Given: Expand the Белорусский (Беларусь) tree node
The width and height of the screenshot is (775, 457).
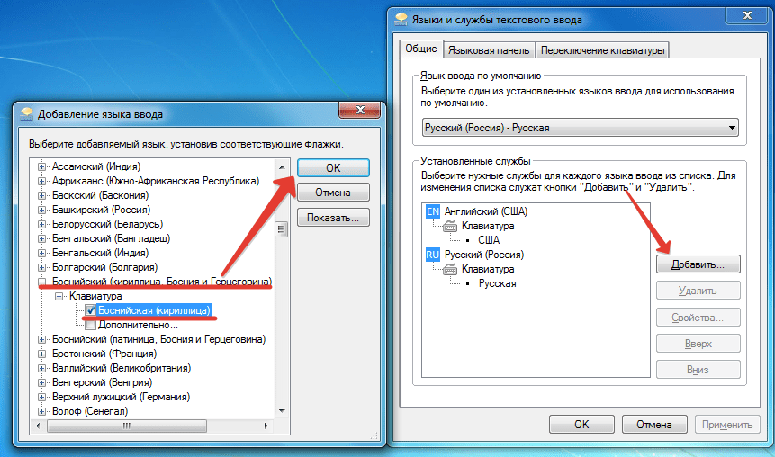Looking at the screenshot, I should [42, 224].
